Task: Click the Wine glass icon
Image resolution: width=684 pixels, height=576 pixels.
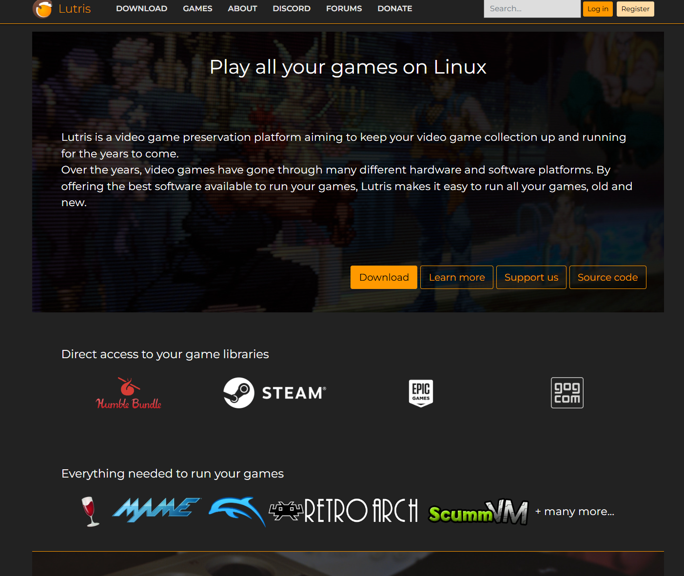Action: click(x=90, y=511)
